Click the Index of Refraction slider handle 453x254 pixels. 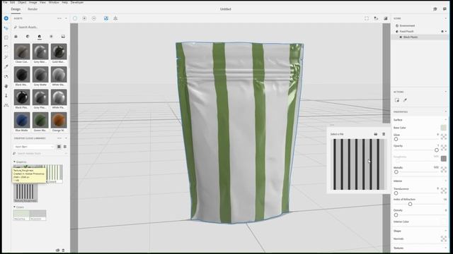tap(410, 204)
